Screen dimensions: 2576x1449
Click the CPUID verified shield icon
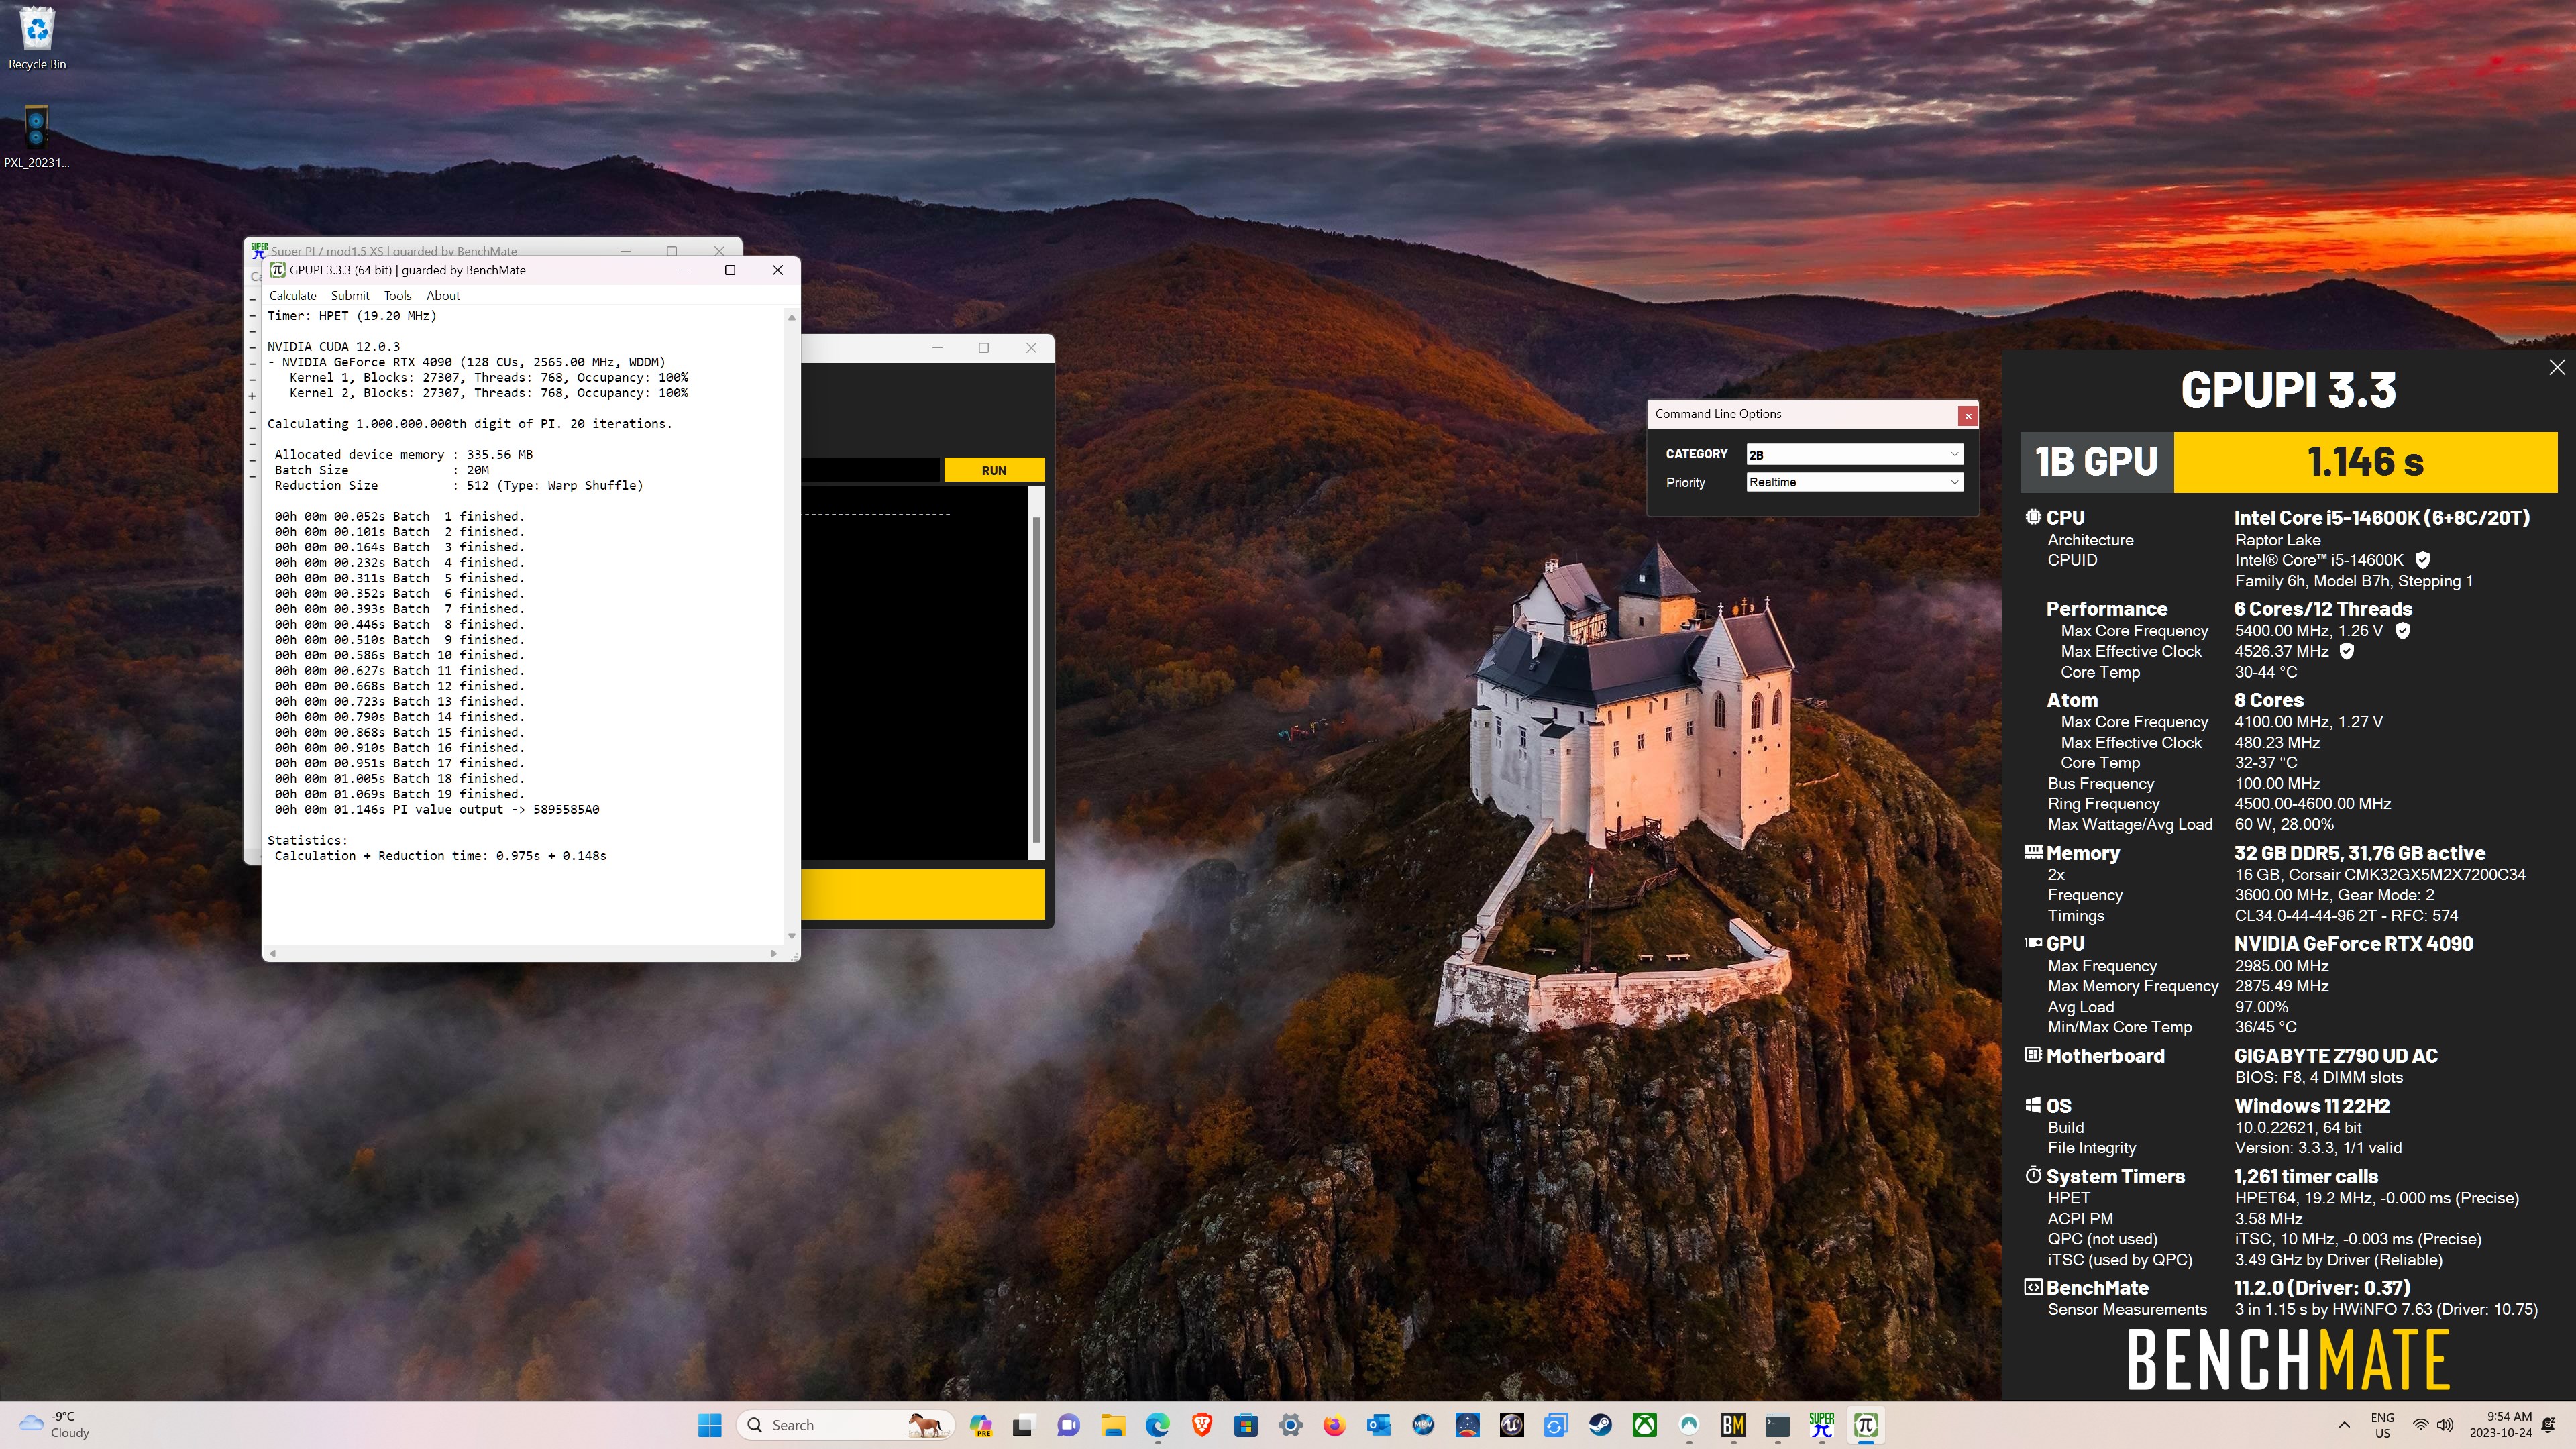coord(2423,560)
